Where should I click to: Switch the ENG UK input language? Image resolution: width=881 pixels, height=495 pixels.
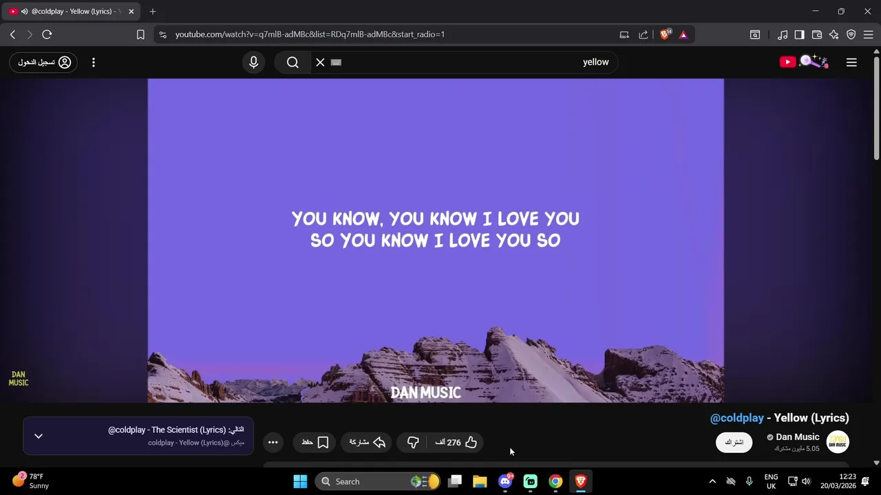point(771,481)
